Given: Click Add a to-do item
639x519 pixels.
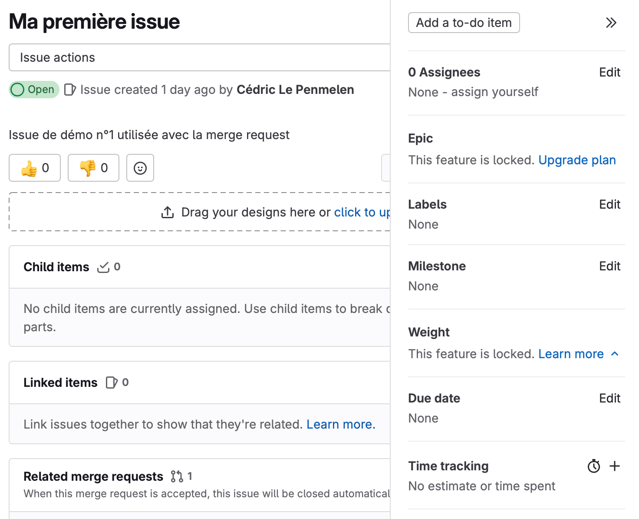Looking at the screenshot, I should [464, 22].
